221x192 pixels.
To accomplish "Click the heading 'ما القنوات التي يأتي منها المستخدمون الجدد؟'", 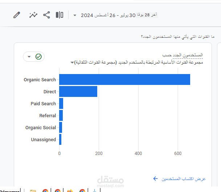I will 178,37.
